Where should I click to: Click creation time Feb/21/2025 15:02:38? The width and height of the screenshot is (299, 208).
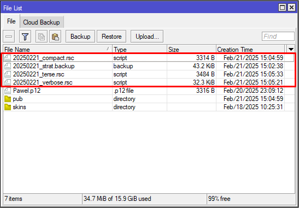[253, 66]
